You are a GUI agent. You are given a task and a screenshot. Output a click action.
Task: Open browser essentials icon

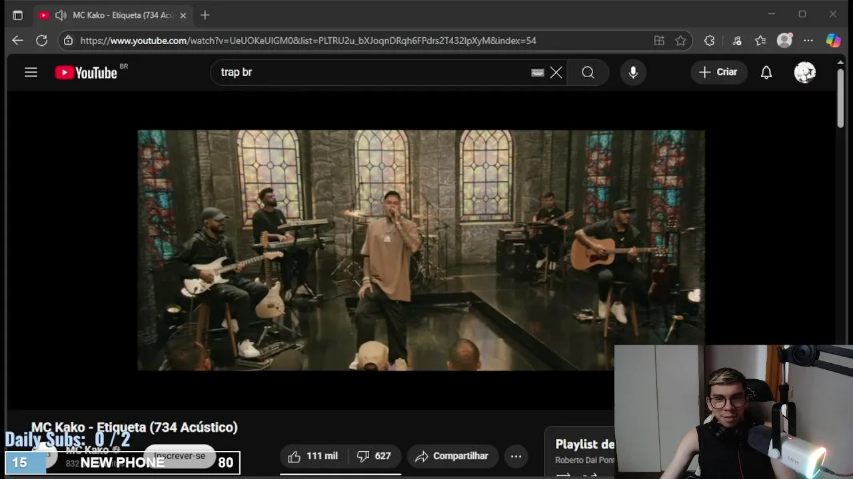pos(737,41)
